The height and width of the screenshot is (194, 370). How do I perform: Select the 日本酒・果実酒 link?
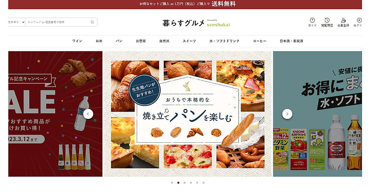291,41
